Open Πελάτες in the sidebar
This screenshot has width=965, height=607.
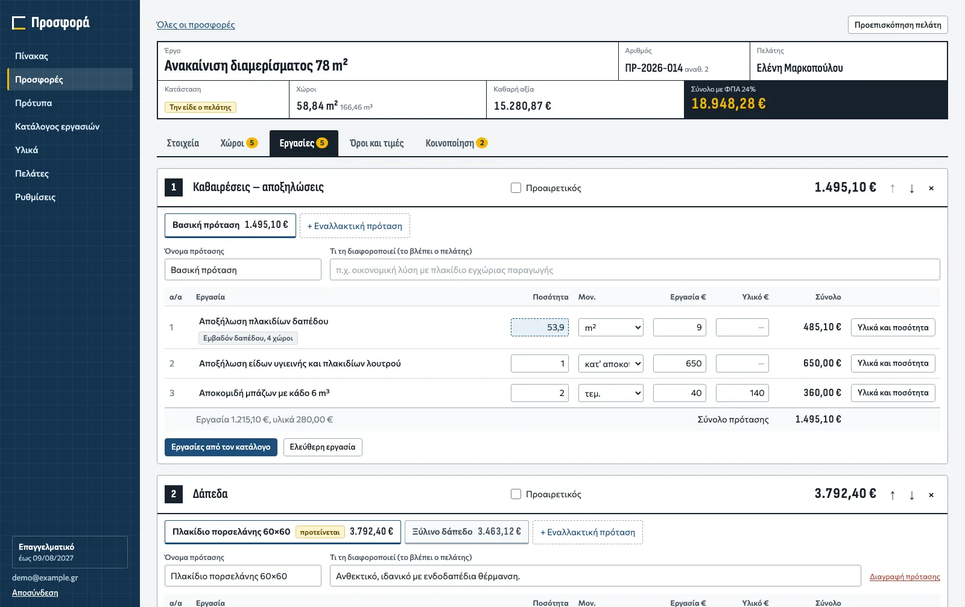tap(70, 174)
